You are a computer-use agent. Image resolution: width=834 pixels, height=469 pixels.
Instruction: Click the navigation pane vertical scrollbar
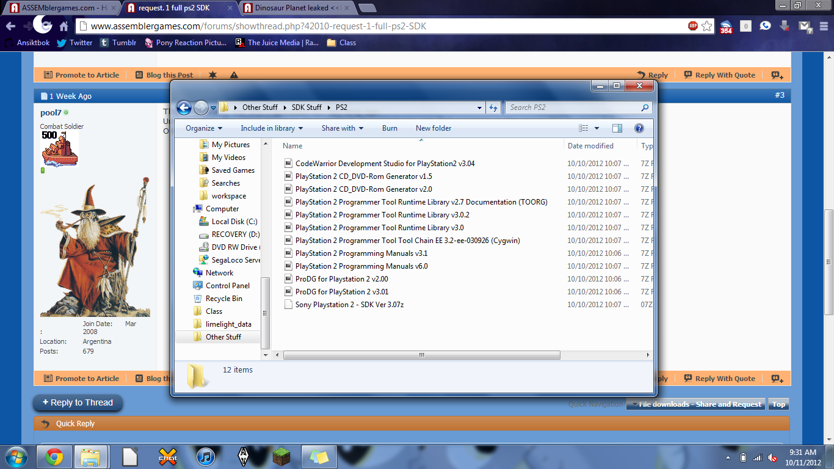tap(266, 313)
